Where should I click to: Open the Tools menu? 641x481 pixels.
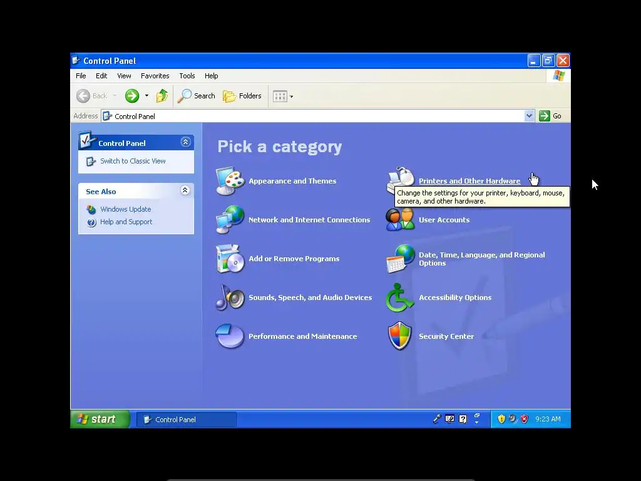pos(187,76)
